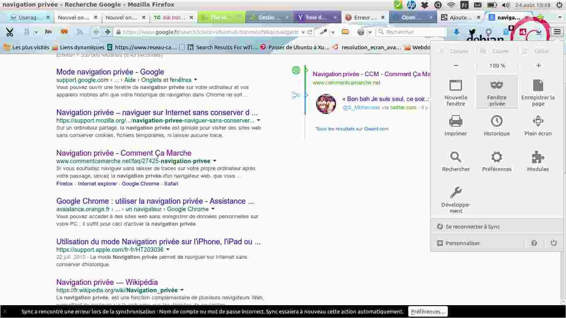Click 'Se reconnecter à Sync'

tap(497, 226)
